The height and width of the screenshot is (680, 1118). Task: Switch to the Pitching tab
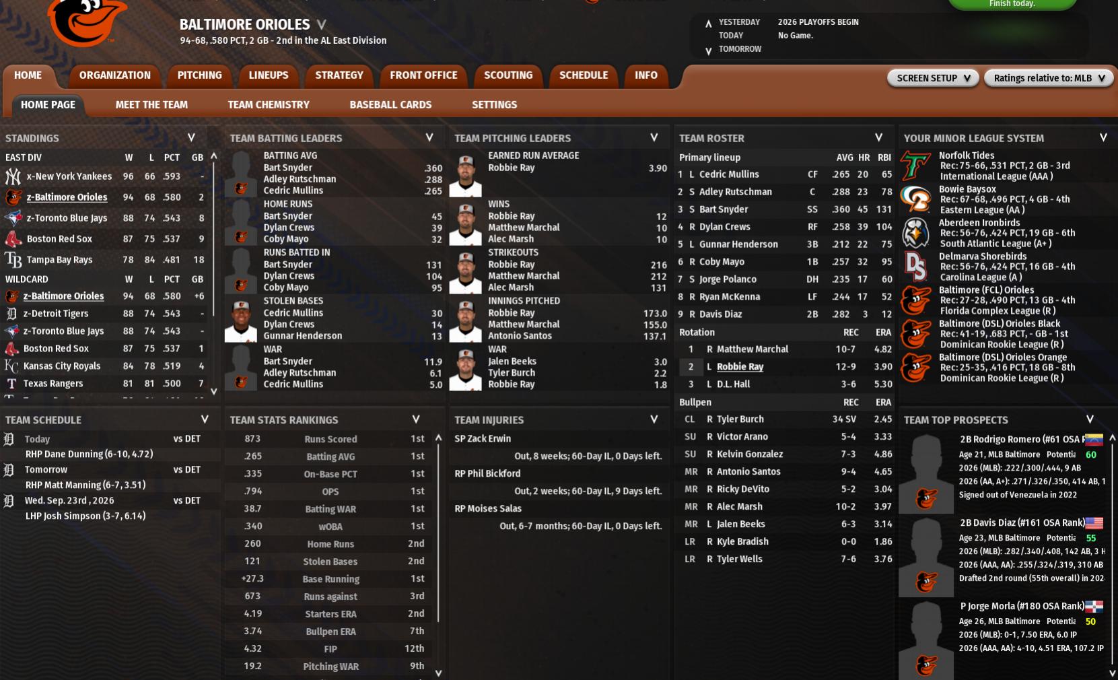click(200, 75)
